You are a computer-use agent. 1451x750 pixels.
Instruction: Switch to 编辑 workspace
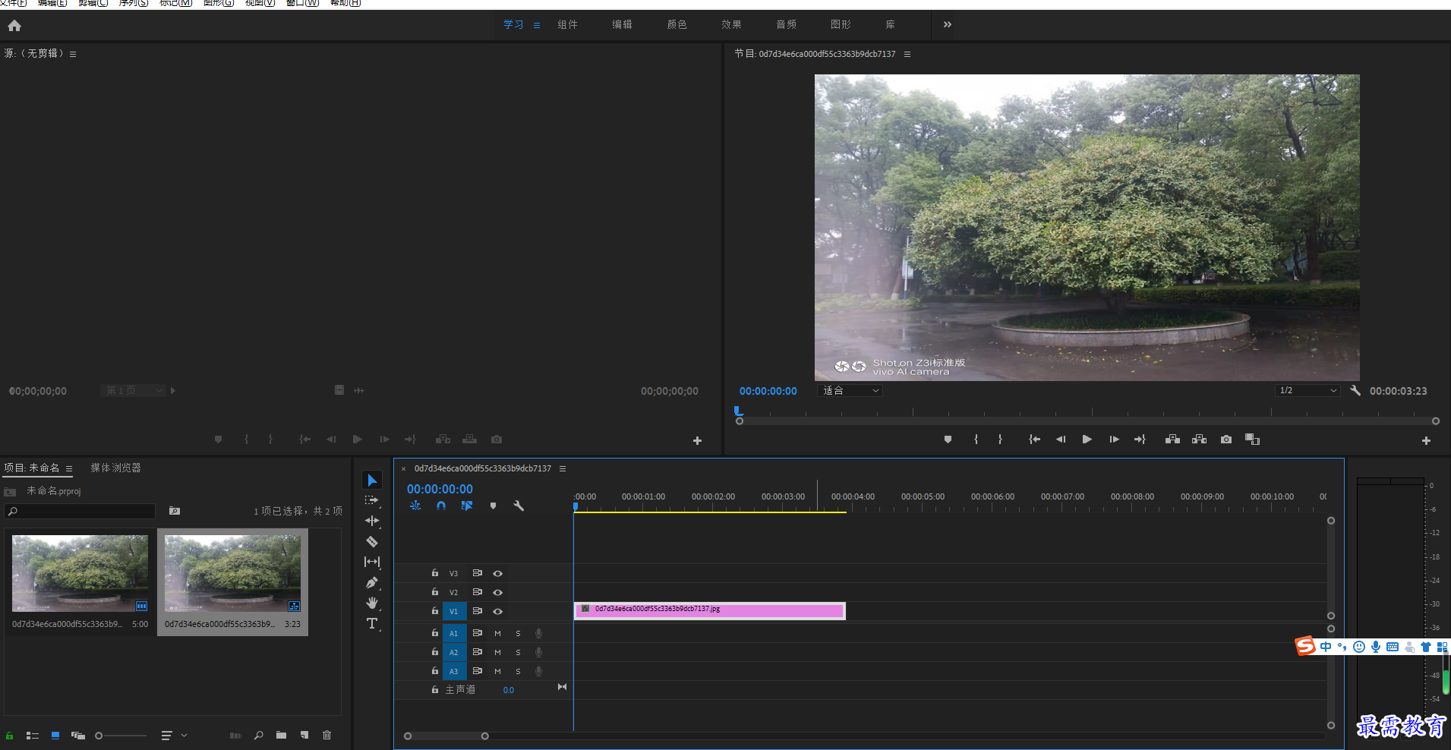[x=622, y=24]
